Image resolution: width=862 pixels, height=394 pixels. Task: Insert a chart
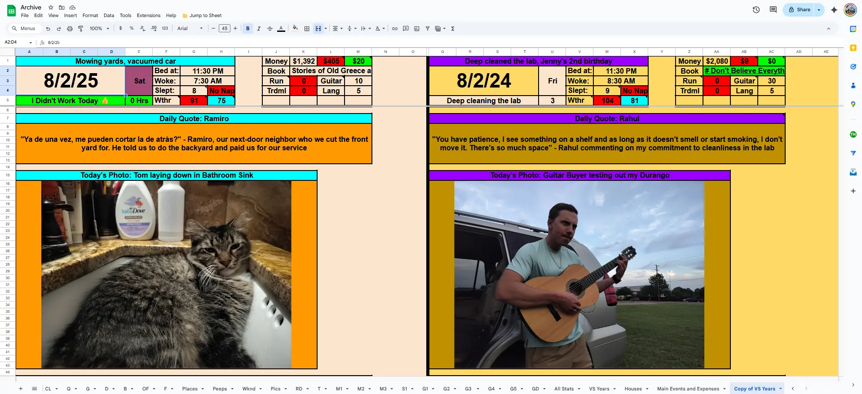(x=416, y=28)
